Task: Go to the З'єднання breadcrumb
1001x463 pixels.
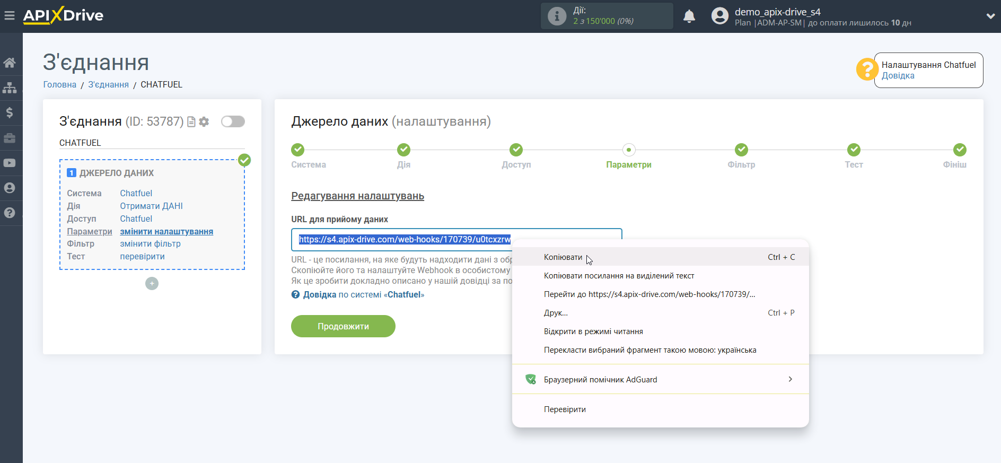Action: click(x=108, y=85)
